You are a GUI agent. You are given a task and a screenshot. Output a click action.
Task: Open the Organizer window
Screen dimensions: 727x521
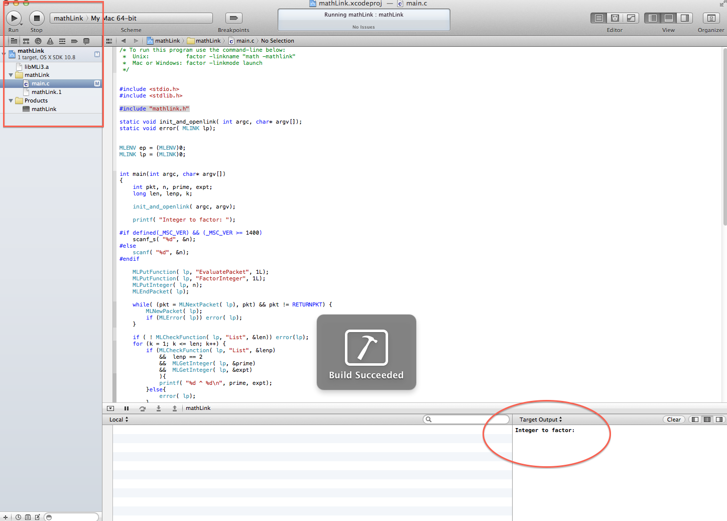click(x=711, y=18)
